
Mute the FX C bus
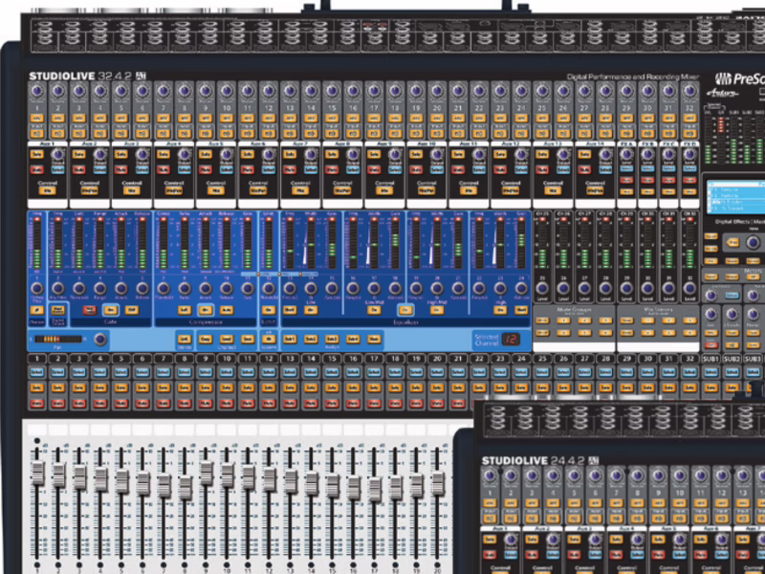coord(668,180)
